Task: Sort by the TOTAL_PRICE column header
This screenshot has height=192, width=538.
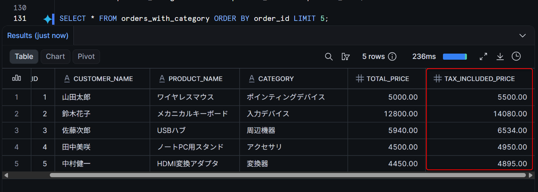Action: (388, 79)
